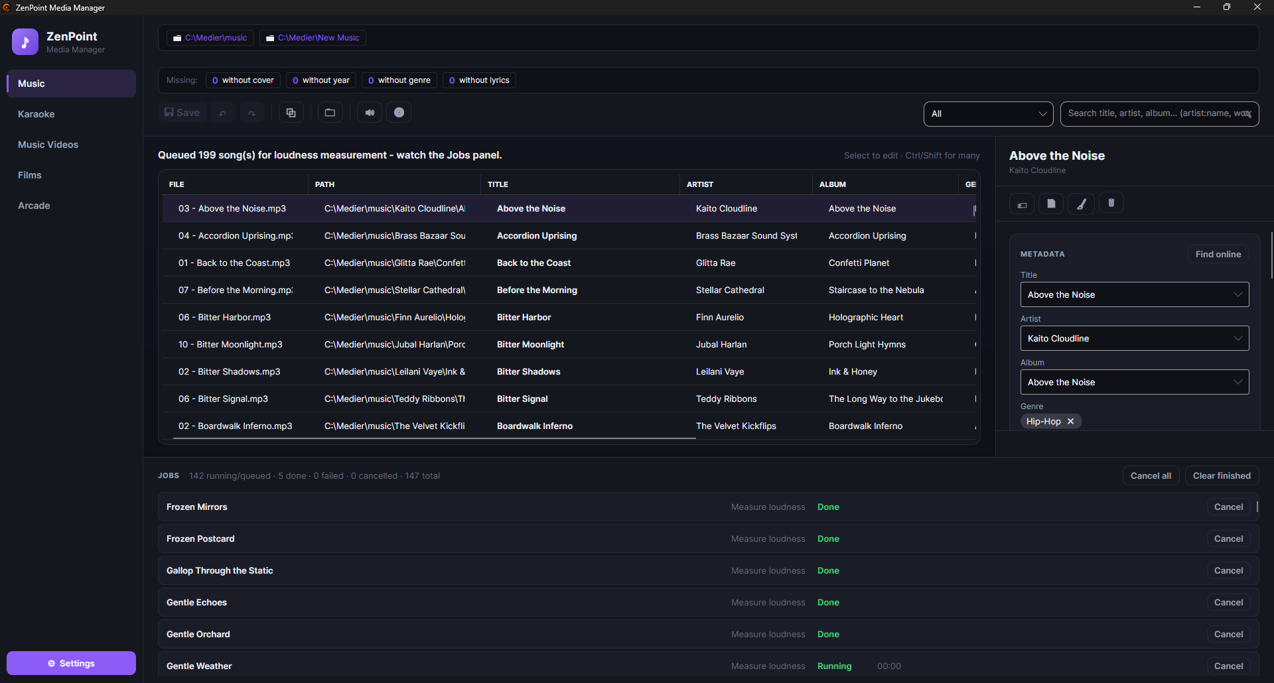This screenshot has height=683, width=1274.
Task: Click 'Clear finished' jobs button
Action: coord(1222,475)
